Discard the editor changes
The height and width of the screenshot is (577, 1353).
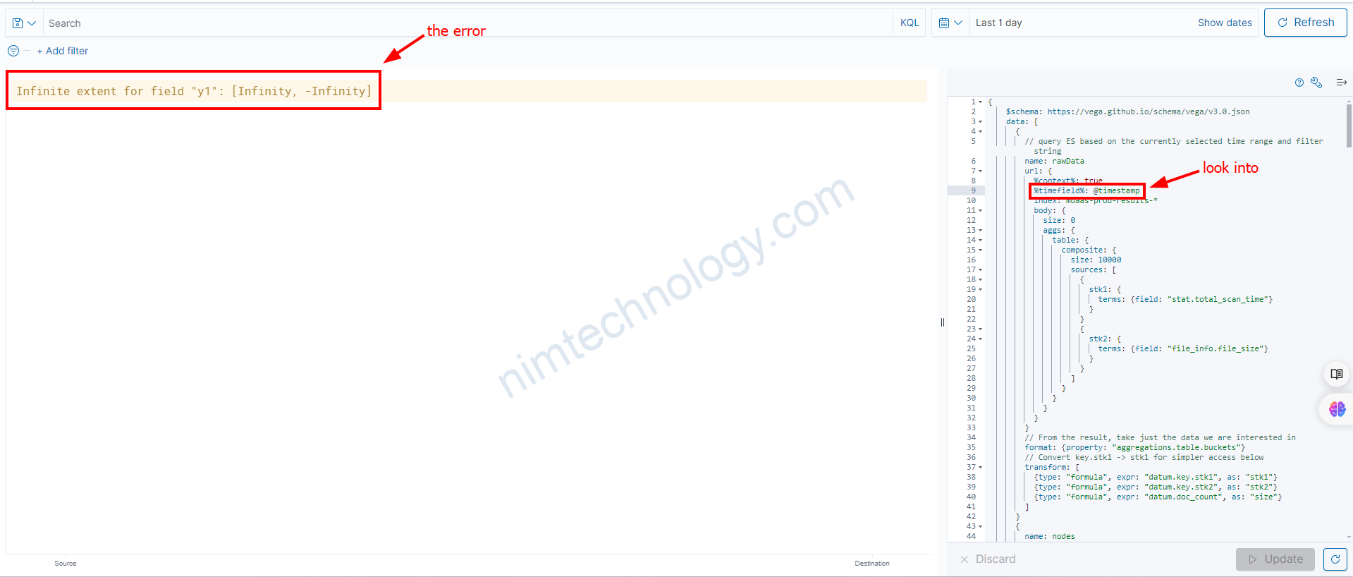tap(988, 559)
